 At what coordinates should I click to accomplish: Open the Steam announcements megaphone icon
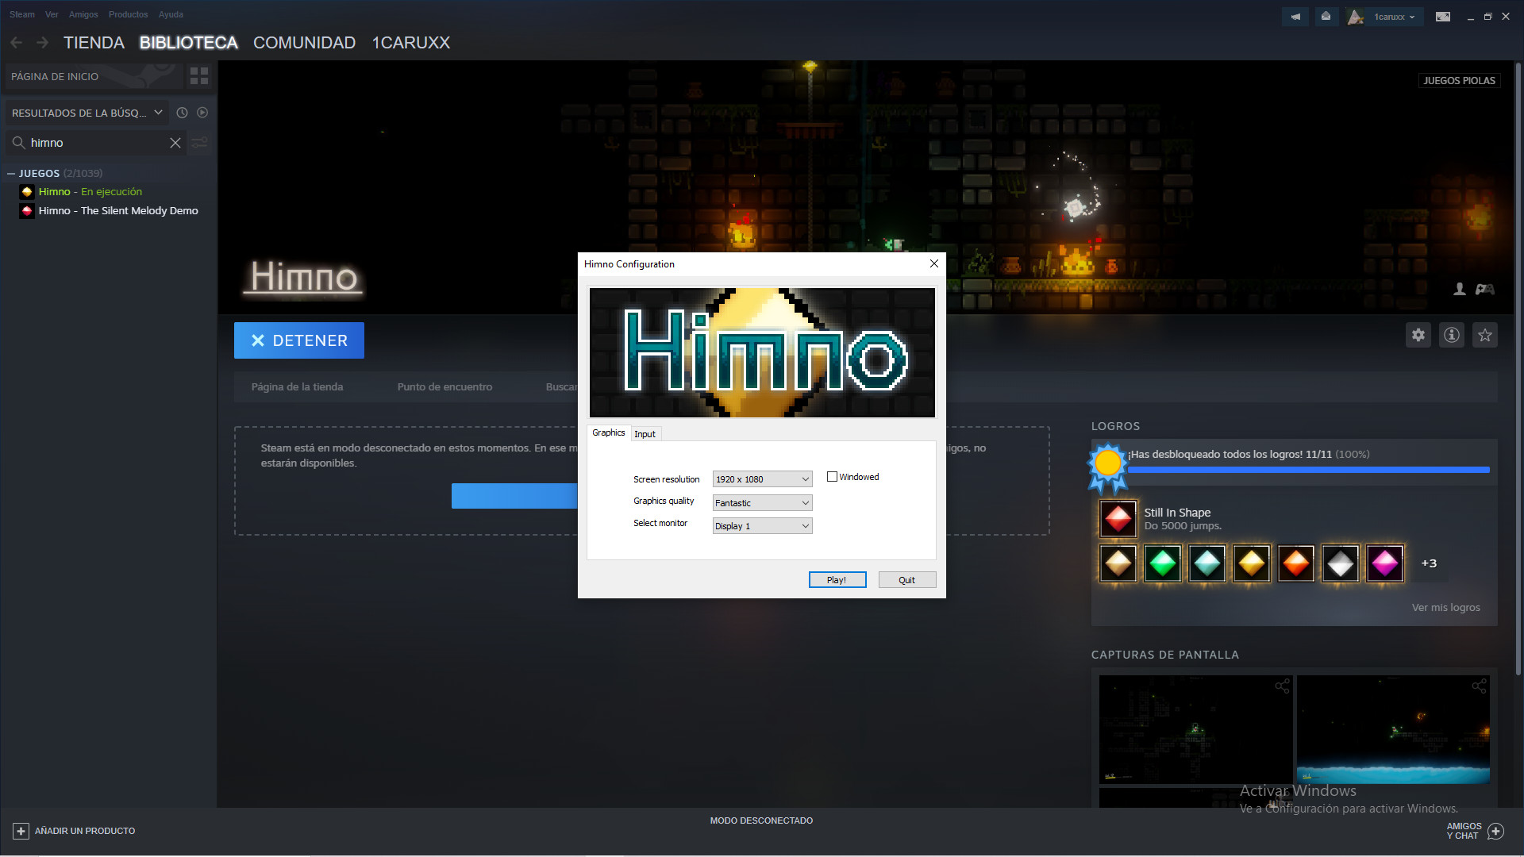click(x=1295, y=17)
